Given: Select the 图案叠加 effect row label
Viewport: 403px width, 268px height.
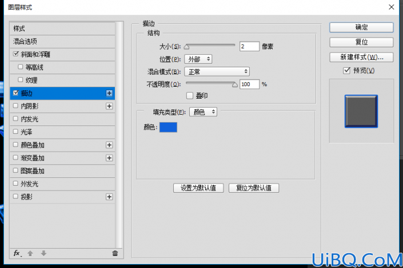Looking at the screenshot, I should (33, 171).
